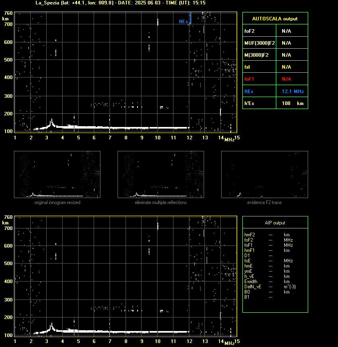Screen dimensions: 338x347
Task: Click the red foF1 N/A value
Action: tap(286, 79)
